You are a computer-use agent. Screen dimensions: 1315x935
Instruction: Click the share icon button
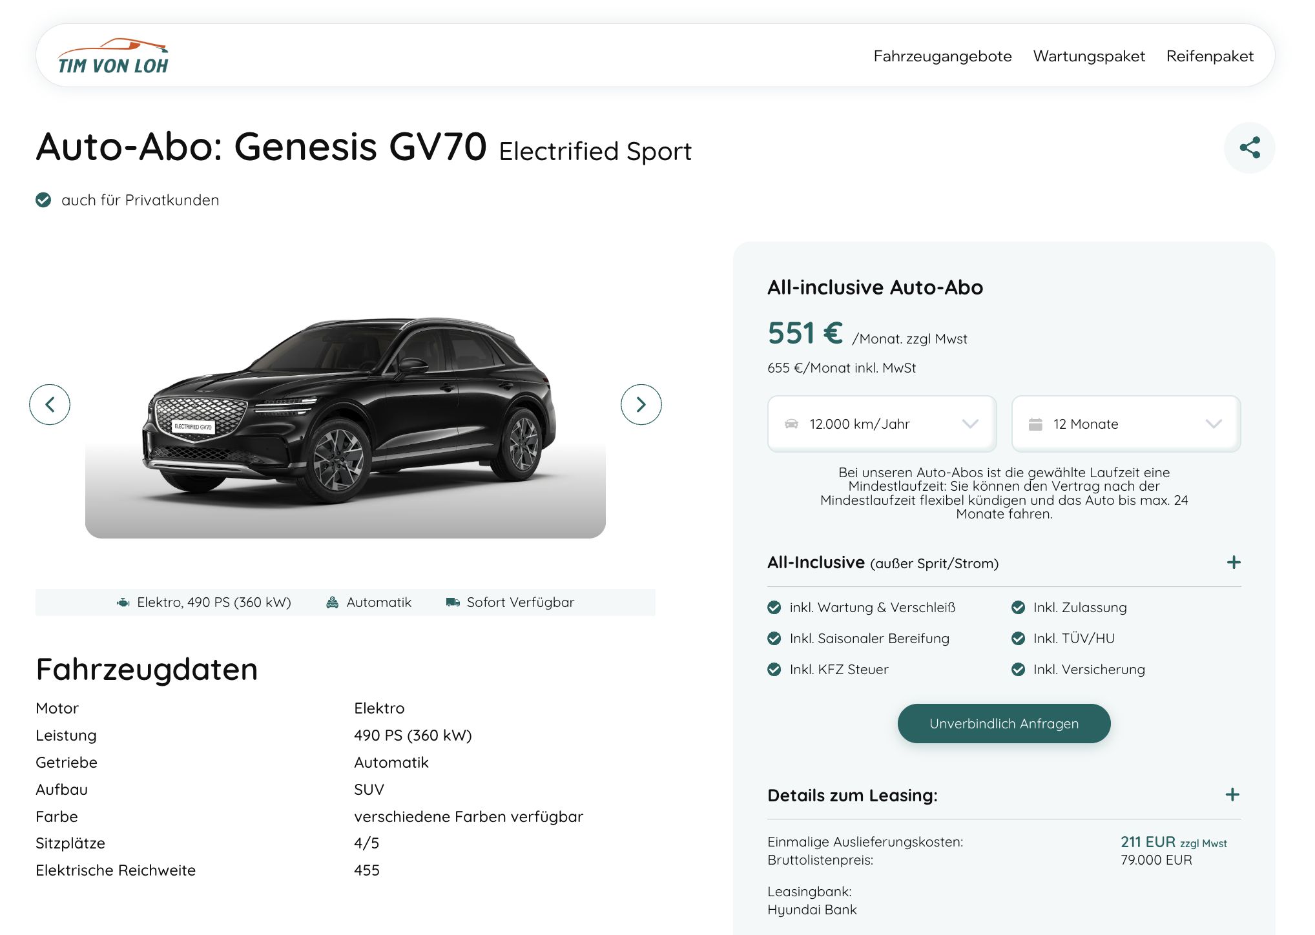[x=1249, y=148]
